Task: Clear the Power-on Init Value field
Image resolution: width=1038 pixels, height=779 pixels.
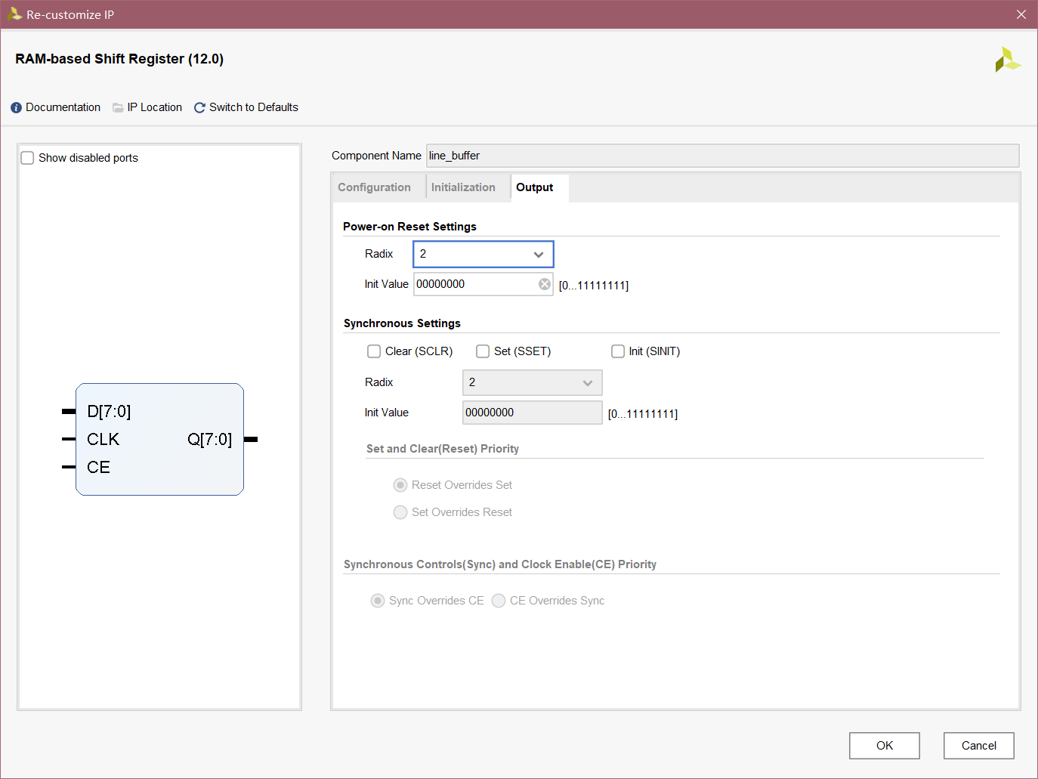Action: [544, 284]
